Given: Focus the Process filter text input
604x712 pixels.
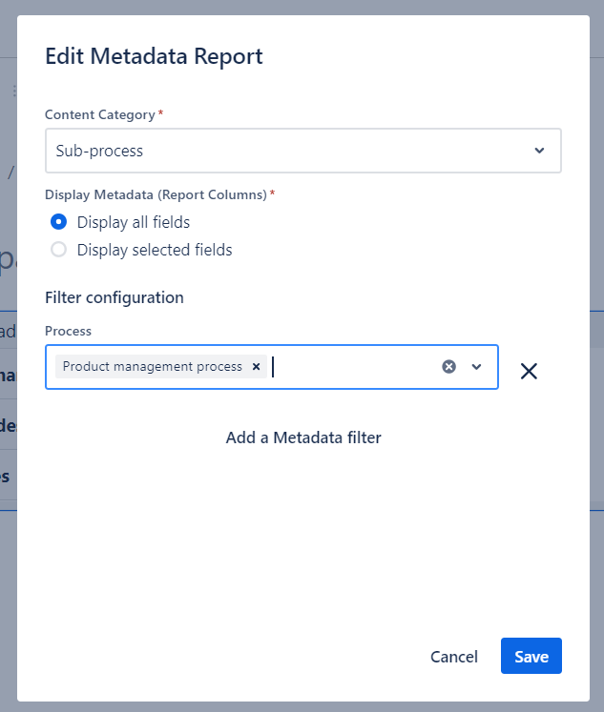Looking at the screenshot, I should [353, 367].
